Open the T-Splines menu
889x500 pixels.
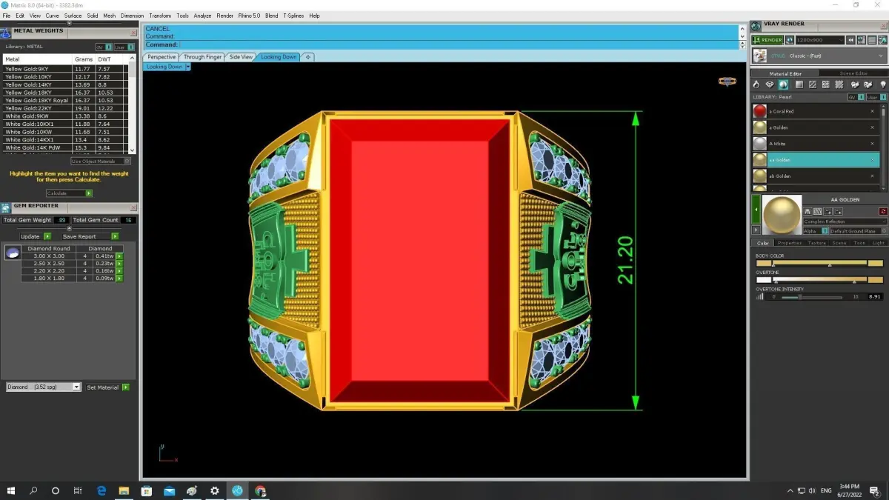click(293, 16)
